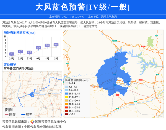Image resolution: width=166 pixels, height=130 pixels.
Task: Click the 渑池当地风速实况 chart heading
Action: point(19,33)
